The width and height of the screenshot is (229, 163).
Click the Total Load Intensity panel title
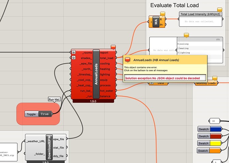click(200, 14)
